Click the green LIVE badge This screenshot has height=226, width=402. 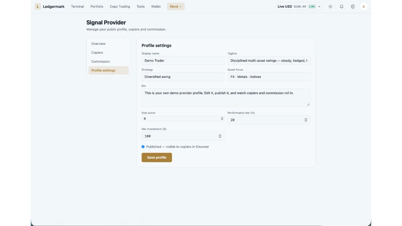point(312,6)
